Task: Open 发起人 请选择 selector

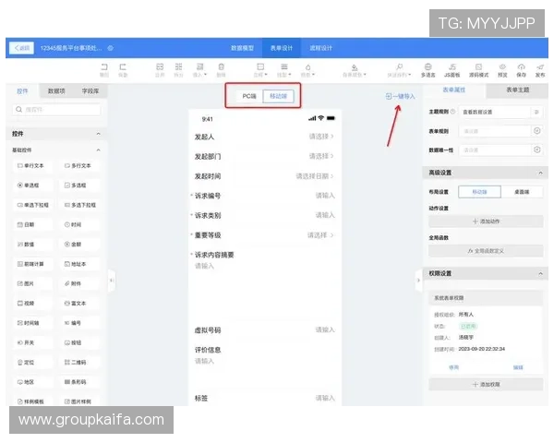Action: tap(321, 137)
